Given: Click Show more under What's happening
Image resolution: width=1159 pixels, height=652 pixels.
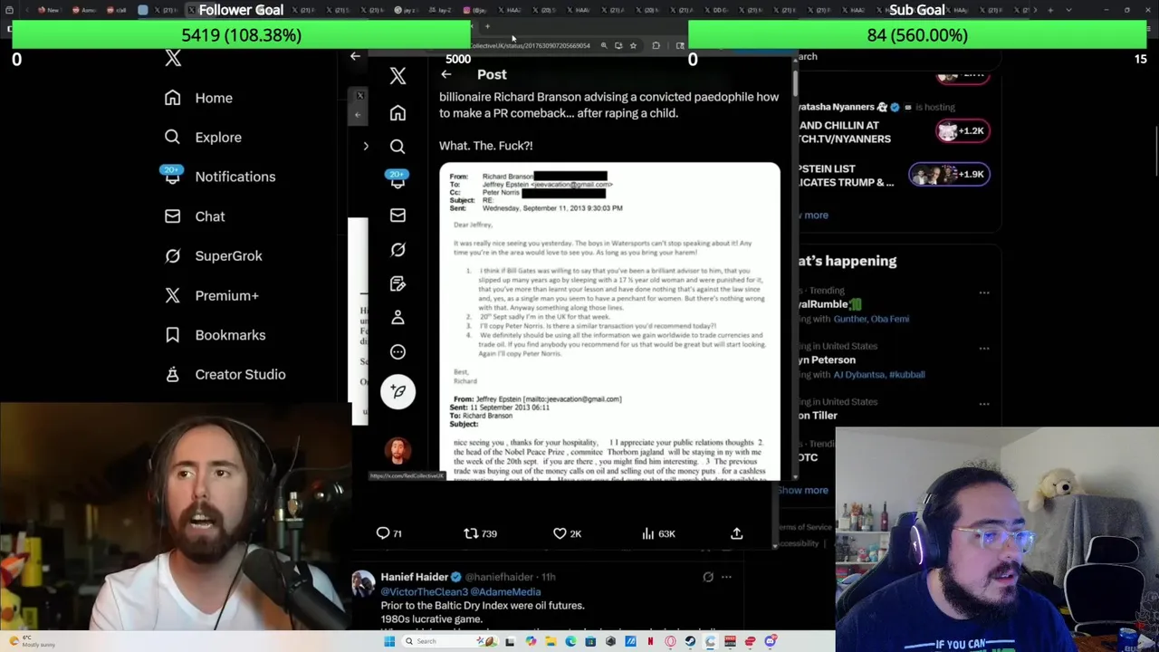Looking at the screenshot, I should 802,490.
